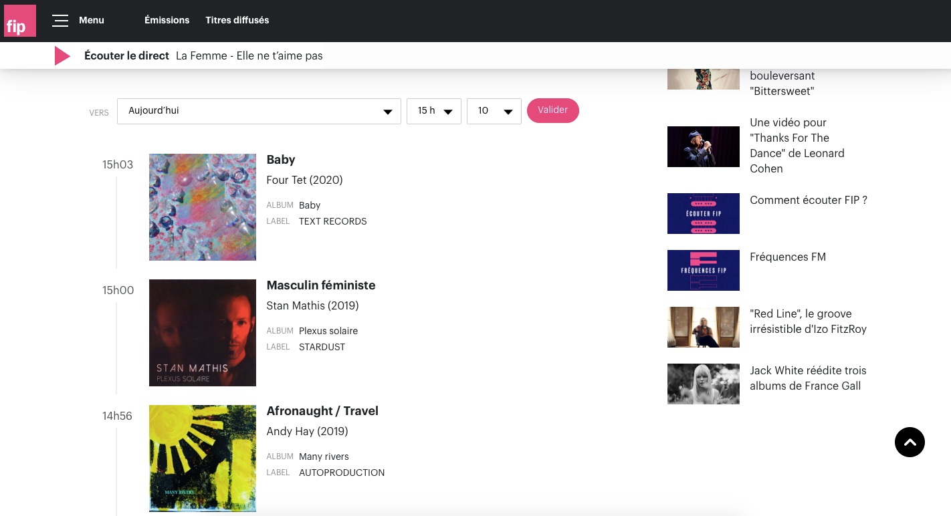Open Comment écouter FIP ? link
Viewport: 951px width, 516px height.
coord(809,200)
